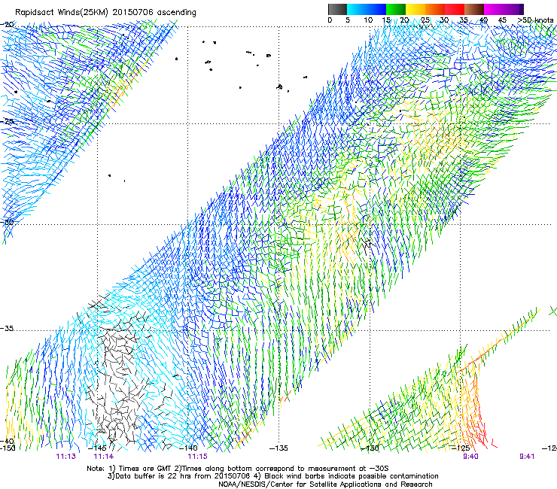Click the 'Rapidsact Winds(25KM) 20150706 ascending' title
Viewport: 557px width, 489px height.
pyautogui.click(x=105, y=13)
